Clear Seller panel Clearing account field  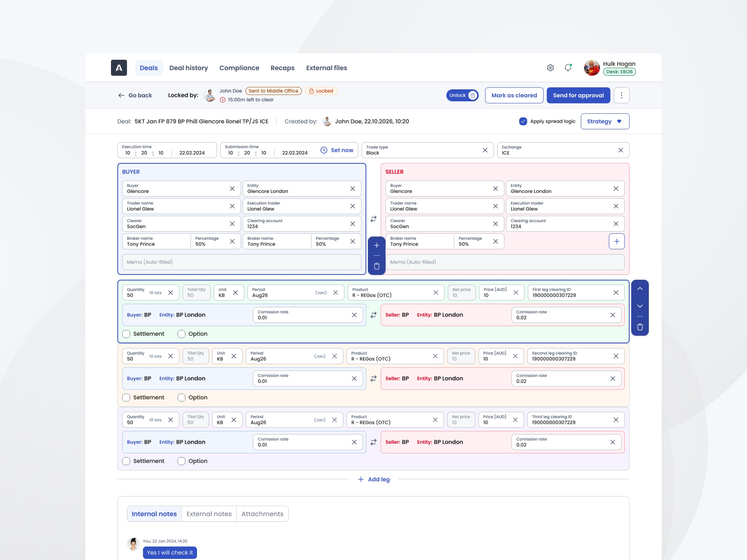616,224
